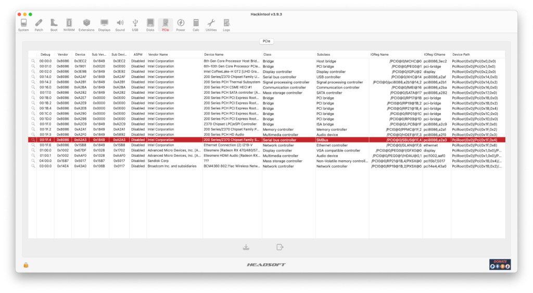Switch to the NVRAM section
Viewport: 533px width, 293px height.
pos(69,24)
